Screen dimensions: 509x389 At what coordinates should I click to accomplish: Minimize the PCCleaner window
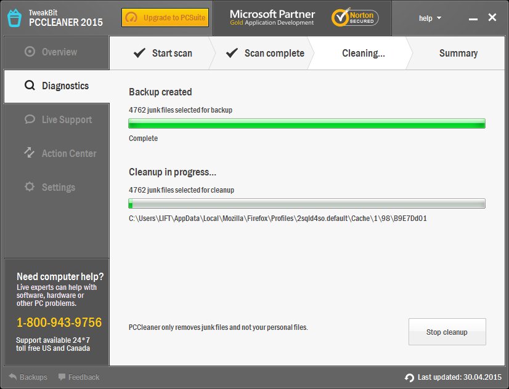tap(473, 18)
